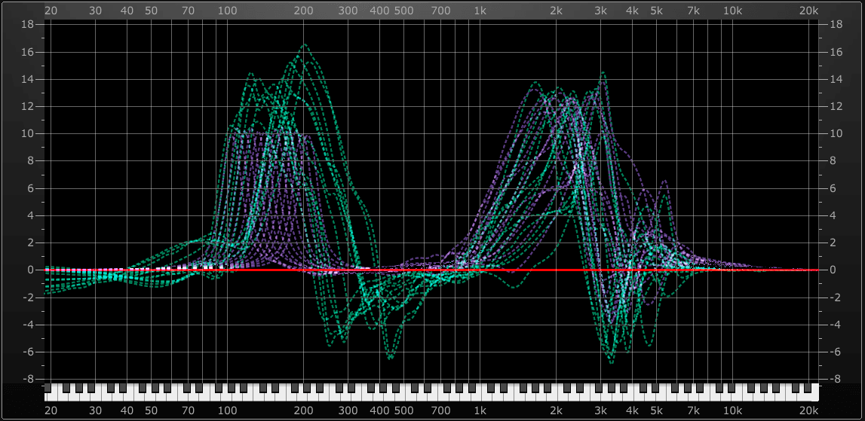Click the 6 dB label on the left scale

[x=31, y=188]
